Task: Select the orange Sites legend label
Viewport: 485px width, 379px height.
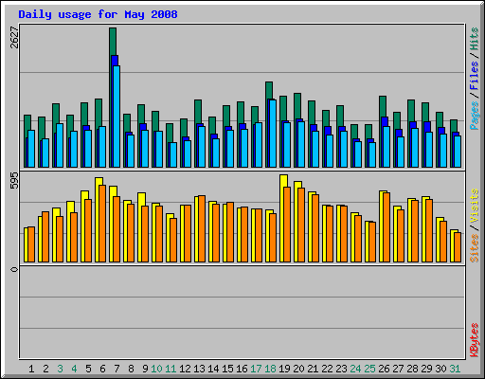Action: (x=474, y=248)
